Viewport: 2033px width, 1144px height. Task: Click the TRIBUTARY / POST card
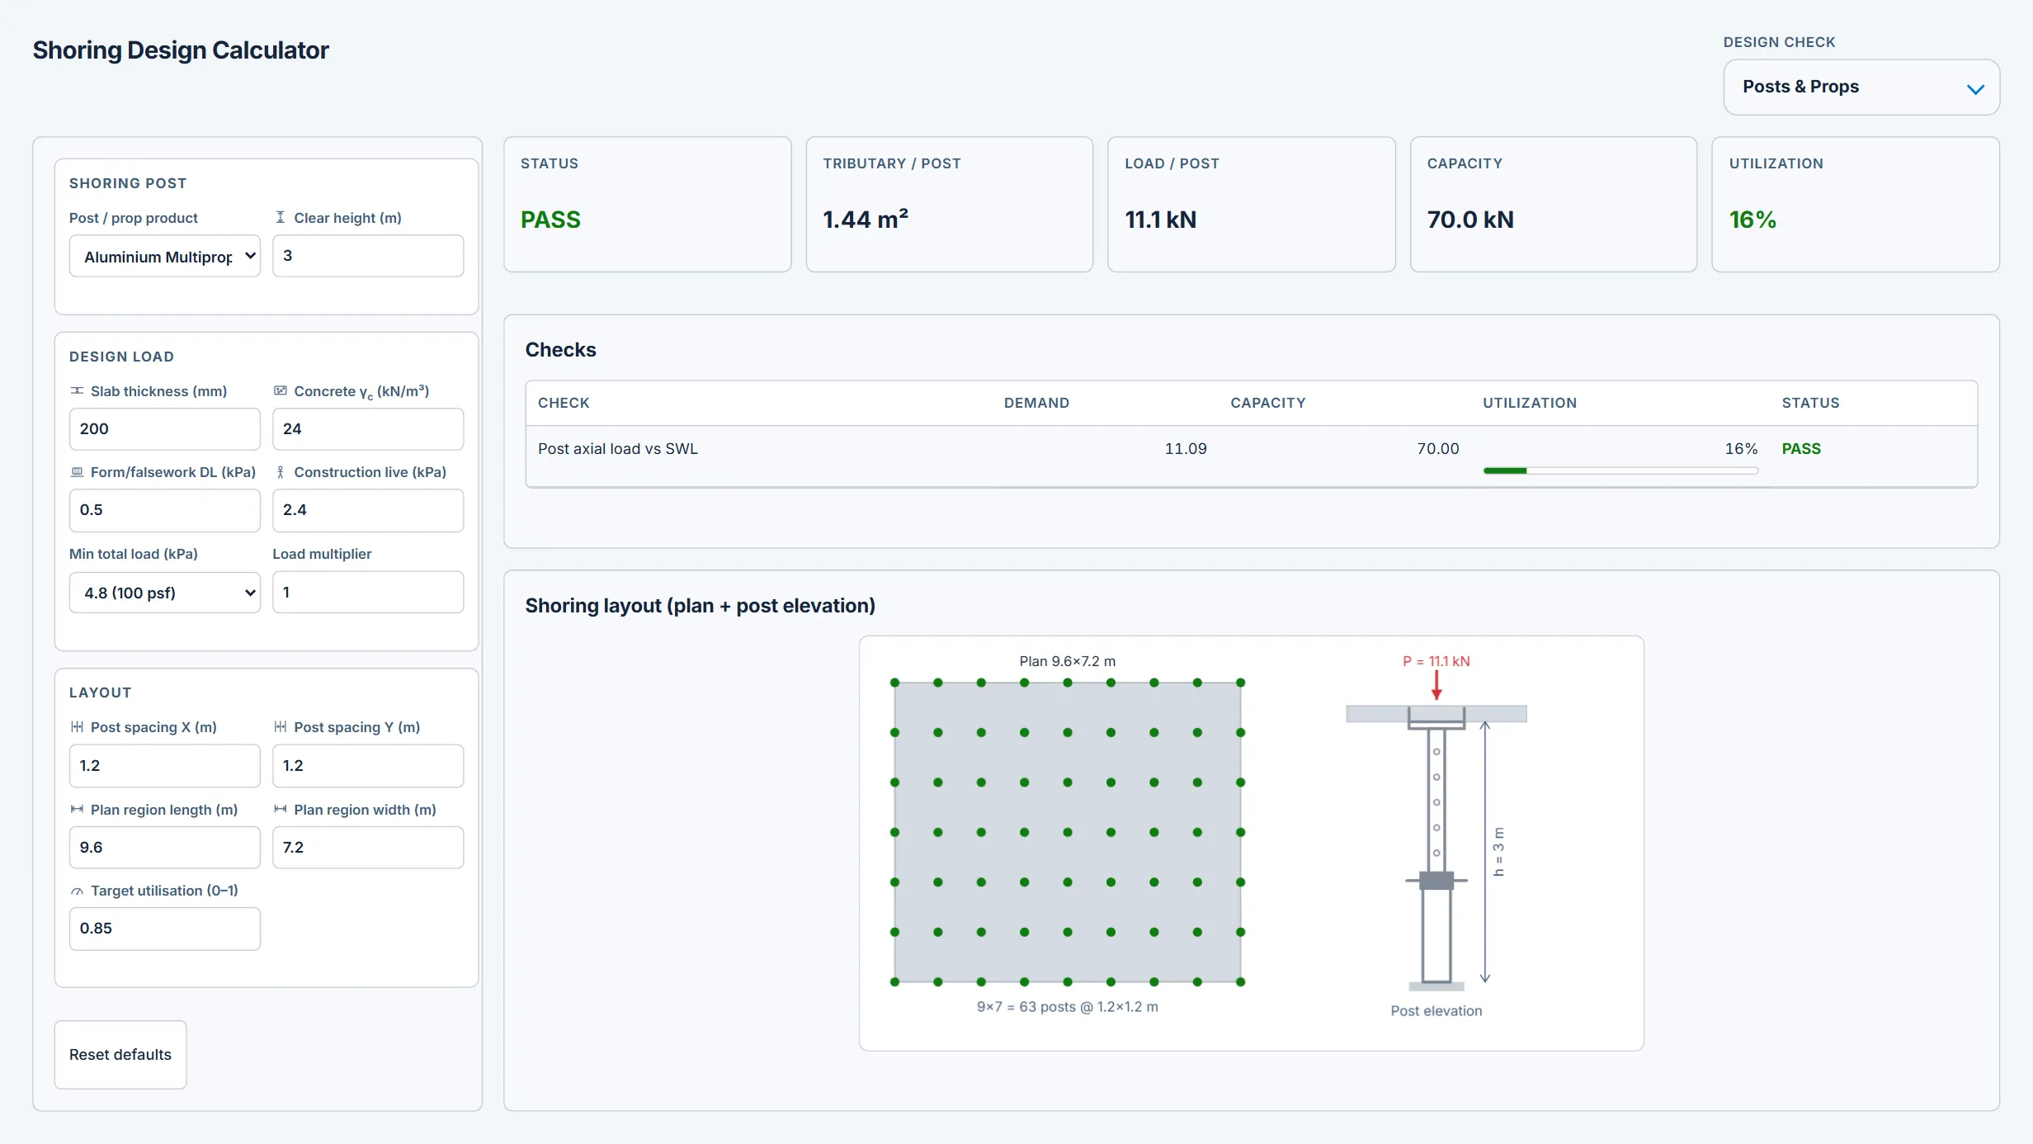click(950, 204)
